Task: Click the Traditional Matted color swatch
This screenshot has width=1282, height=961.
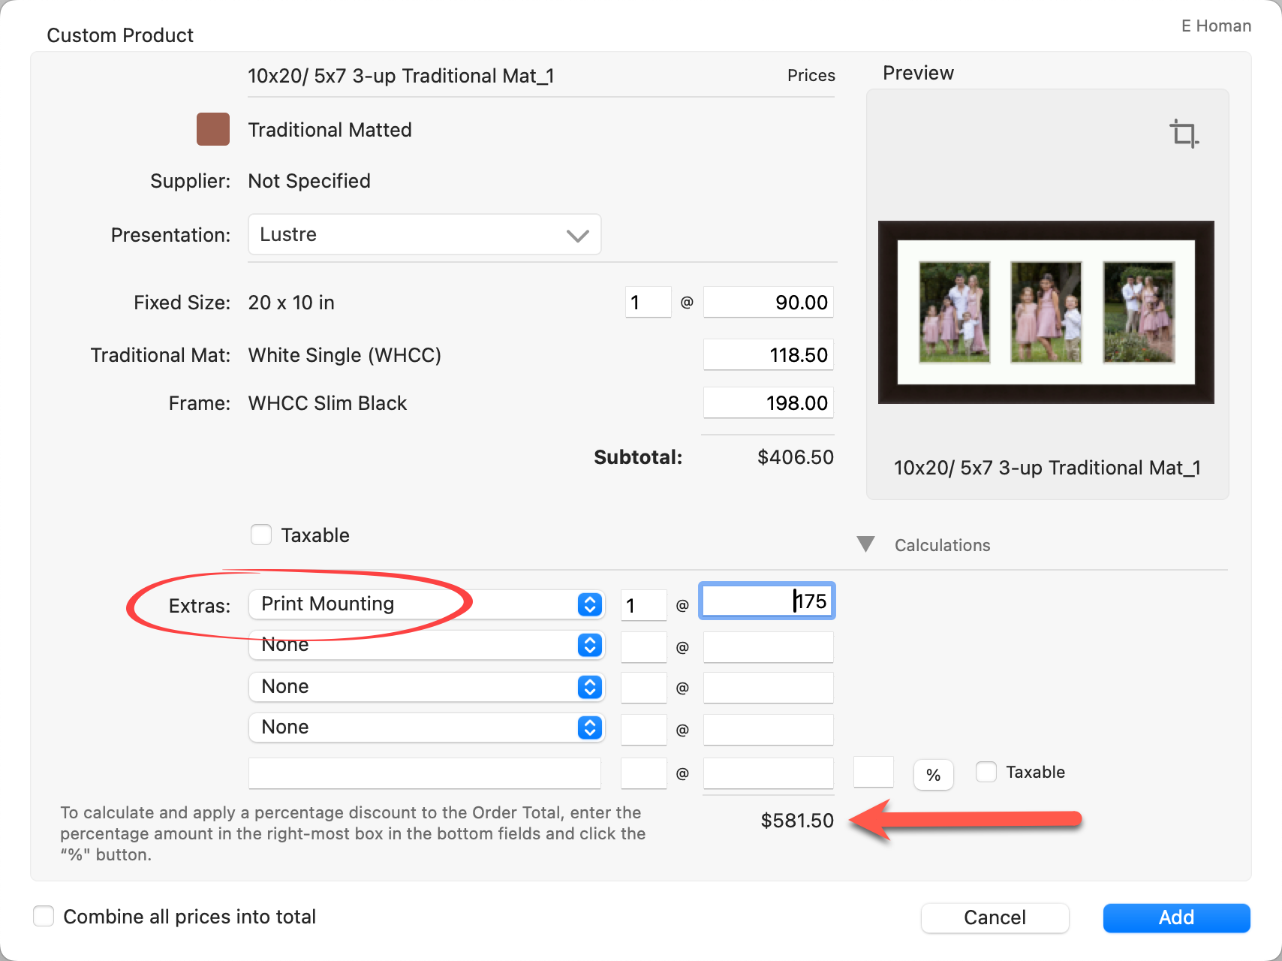Action: pos(212,129)
